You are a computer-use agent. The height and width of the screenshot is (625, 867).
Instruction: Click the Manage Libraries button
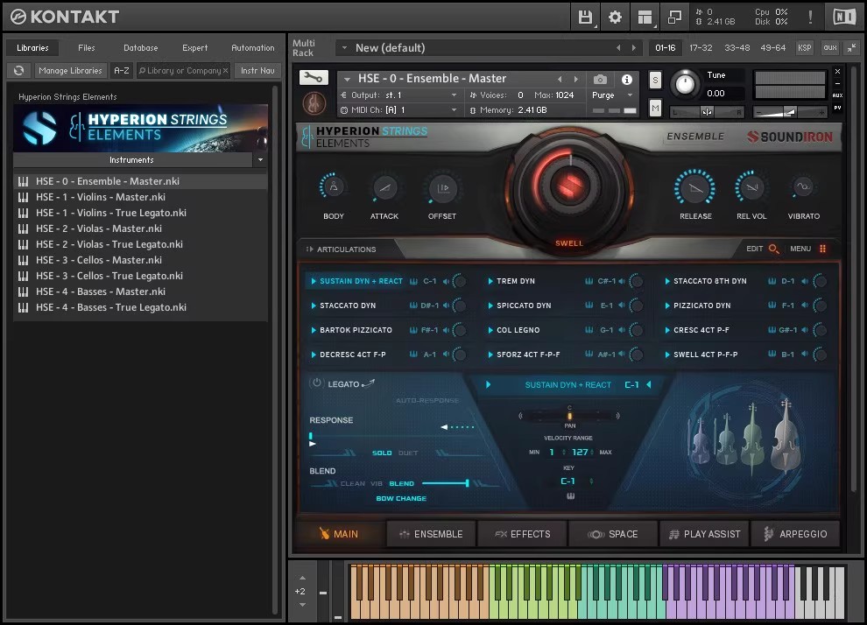(70, 71)
